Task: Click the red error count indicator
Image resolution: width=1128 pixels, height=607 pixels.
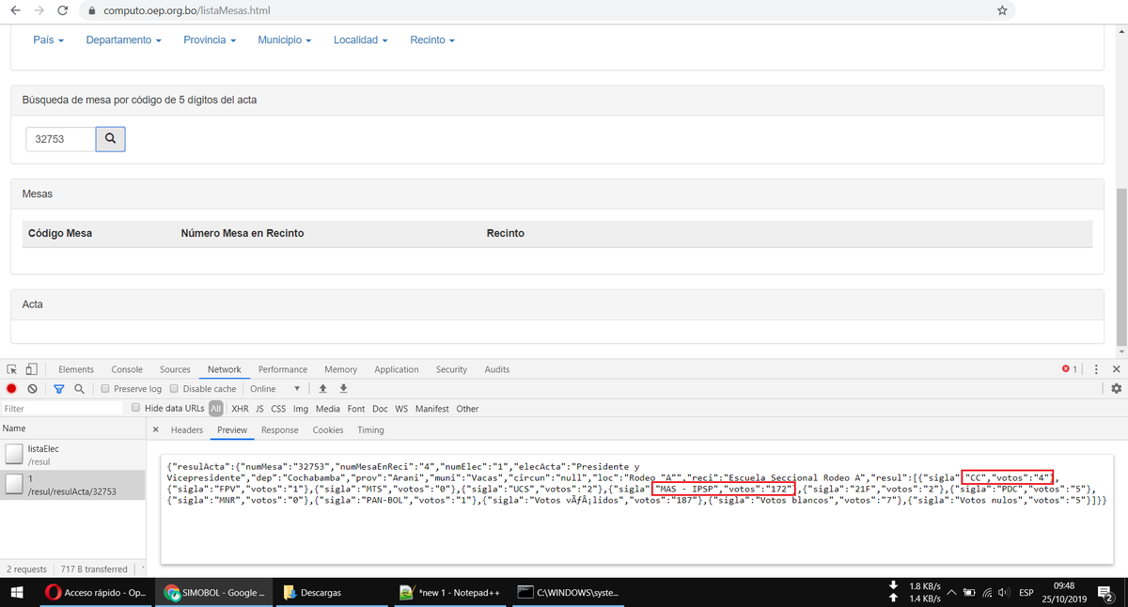Action: pos(1069,369)
